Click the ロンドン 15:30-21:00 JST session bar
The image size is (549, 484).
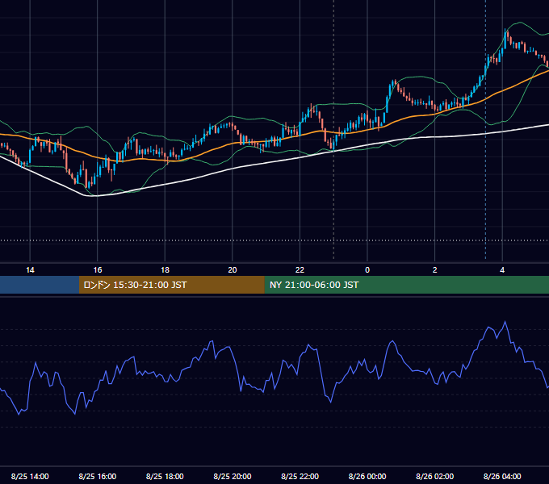[171, 285]
